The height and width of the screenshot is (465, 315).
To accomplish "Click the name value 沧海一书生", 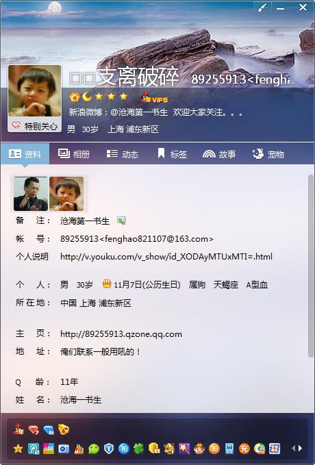I will 81,400.
